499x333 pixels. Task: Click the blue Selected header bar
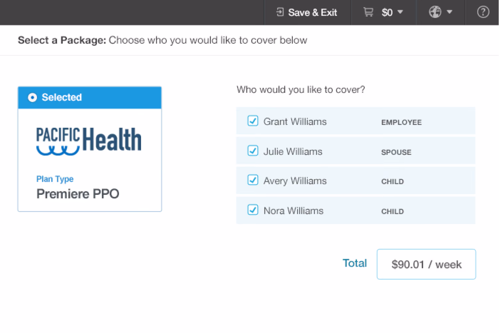click(90, 98)
